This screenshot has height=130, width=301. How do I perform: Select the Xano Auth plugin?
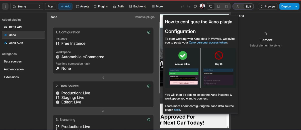[x=23, y=43]
